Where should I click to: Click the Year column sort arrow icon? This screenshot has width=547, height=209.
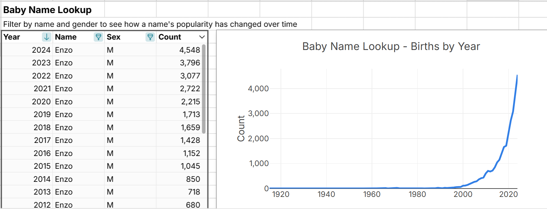pyautogui.click(x=46, y=37)
